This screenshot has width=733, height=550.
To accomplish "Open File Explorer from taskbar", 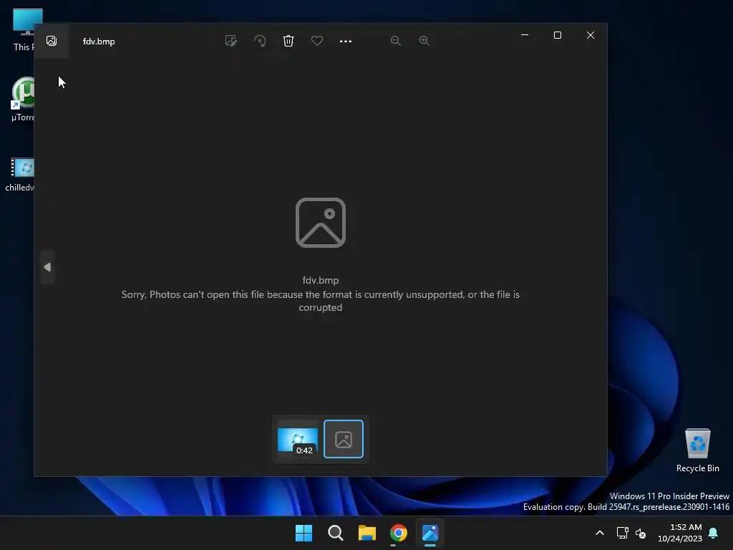I will tap(367, 533).
